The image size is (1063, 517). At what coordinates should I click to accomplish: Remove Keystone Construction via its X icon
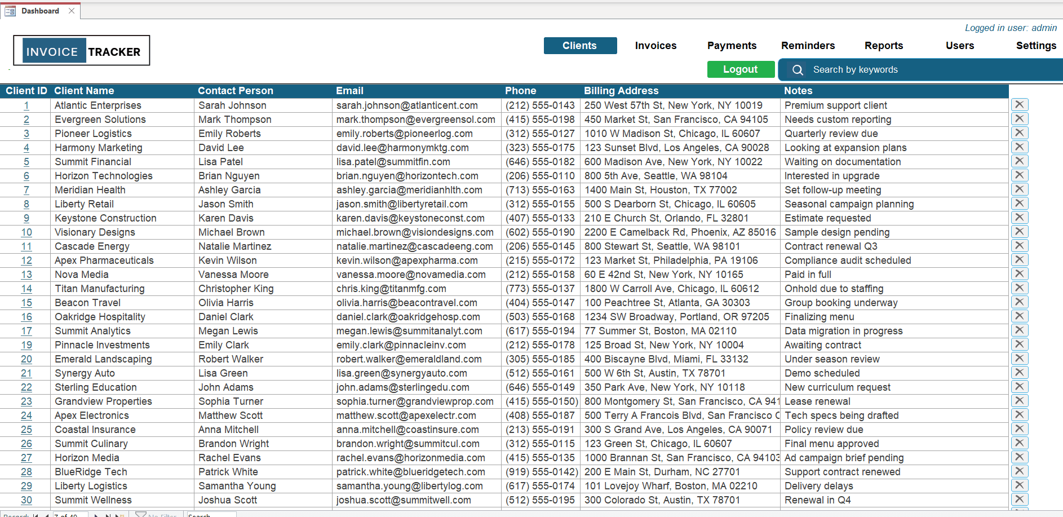[1019, 218]
